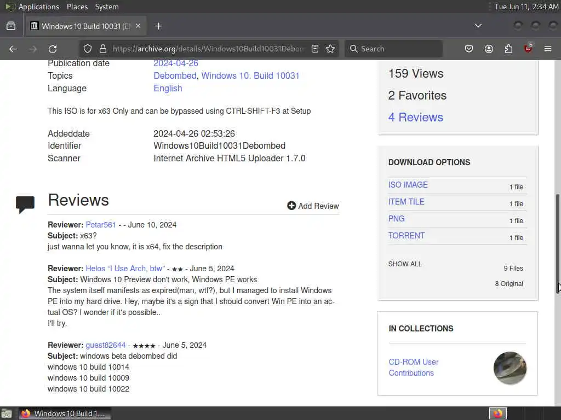Open the 4 Reviews link
The height and width of the screenshot is (420, 561).
pos(416,117)
